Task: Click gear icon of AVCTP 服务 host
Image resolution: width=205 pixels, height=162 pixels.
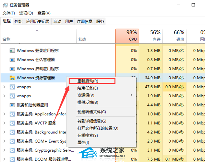Action: pos(12,123)
